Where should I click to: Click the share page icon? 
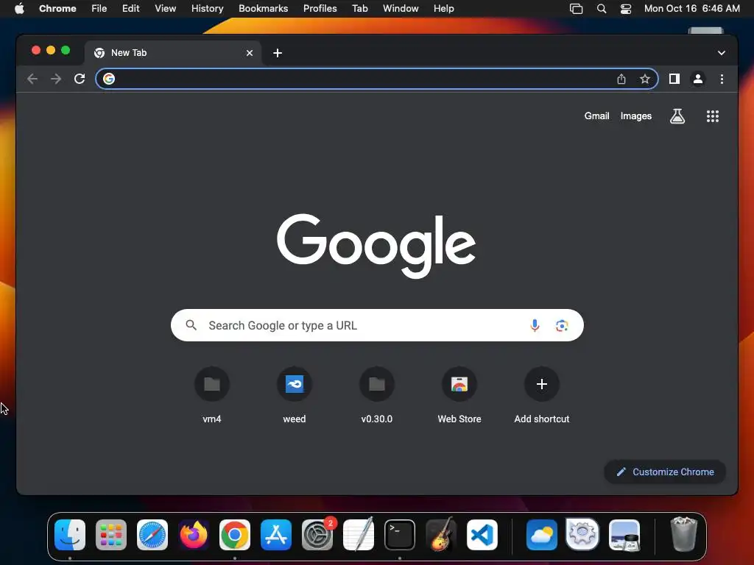(621, 79)
